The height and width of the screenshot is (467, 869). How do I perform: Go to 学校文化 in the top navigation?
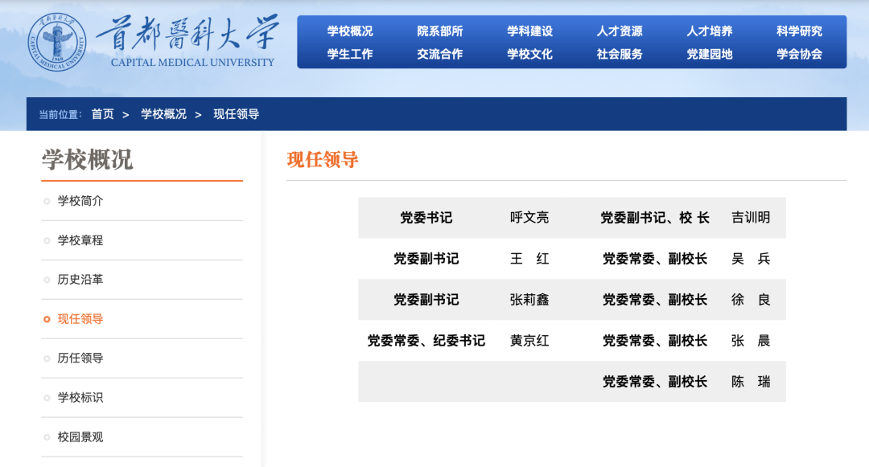[x=529, y=54]
